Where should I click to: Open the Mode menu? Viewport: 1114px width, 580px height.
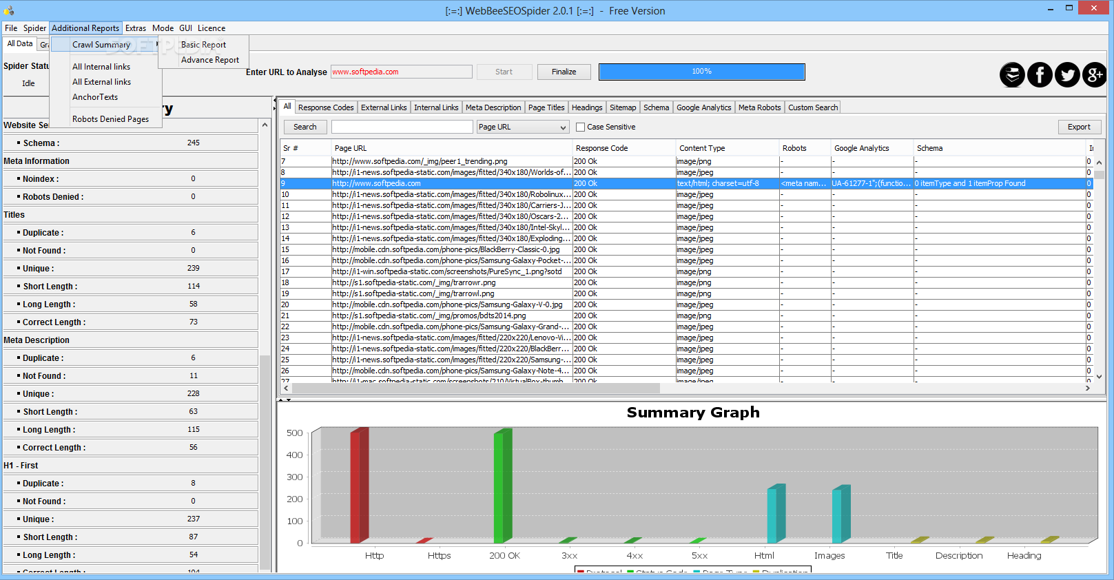click(x=163, y=28)
